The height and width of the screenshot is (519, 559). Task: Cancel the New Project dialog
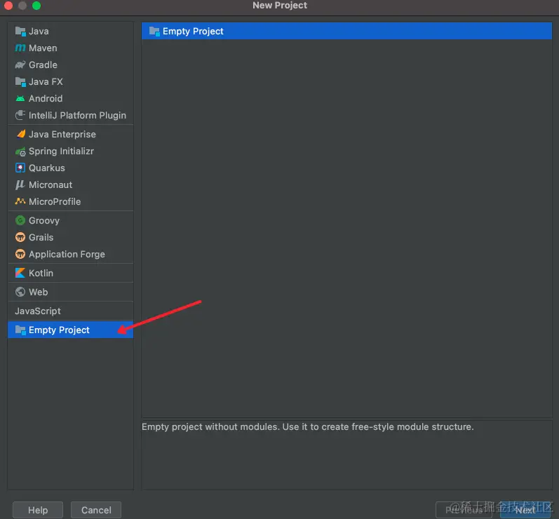(x=96, y=510)
